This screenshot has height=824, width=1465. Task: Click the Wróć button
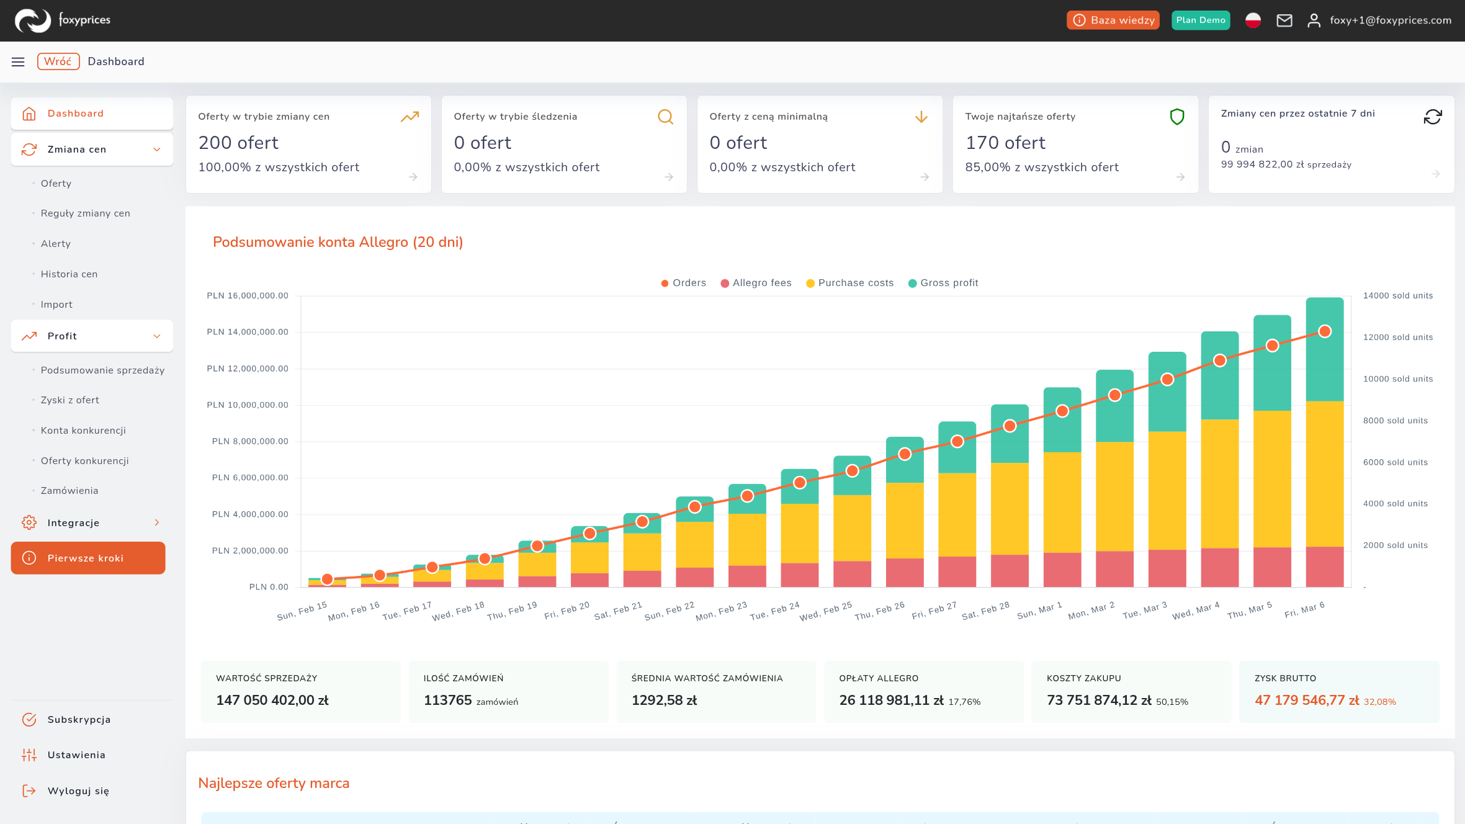58,61
